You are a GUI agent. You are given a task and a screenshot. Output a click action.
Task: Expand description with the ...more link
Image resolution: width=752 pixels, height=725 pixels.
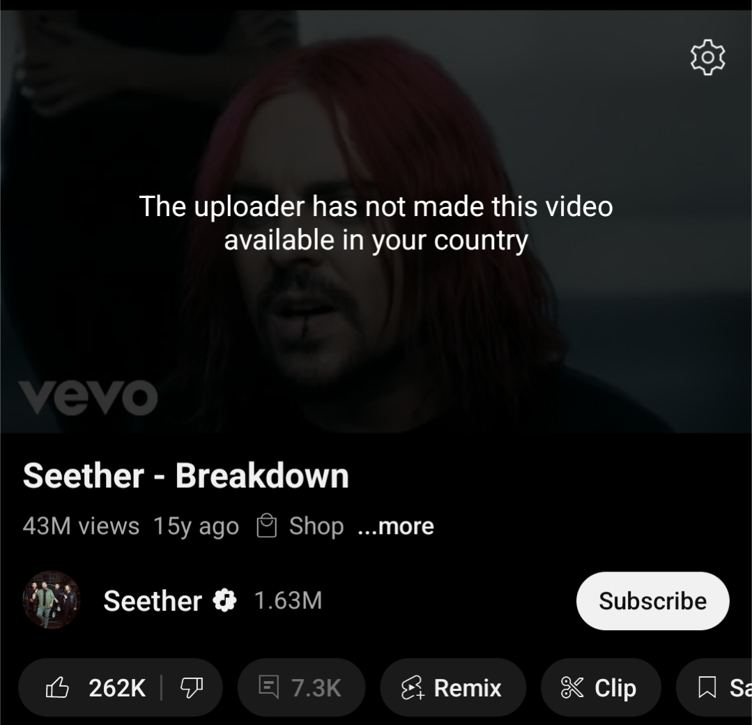pos(396,526)
